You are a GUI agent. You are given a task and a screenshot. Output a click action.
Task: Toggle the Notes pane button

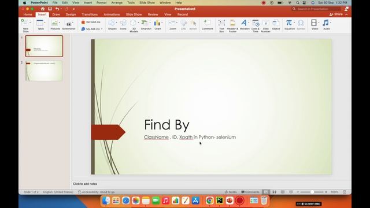[x=231, y=192]
